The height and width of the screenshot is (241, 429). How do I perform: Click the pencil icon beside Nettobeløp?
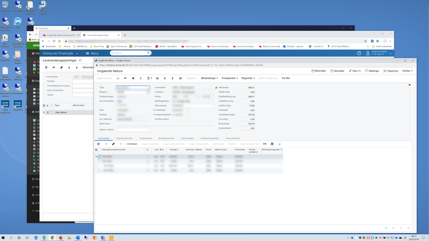216,88
